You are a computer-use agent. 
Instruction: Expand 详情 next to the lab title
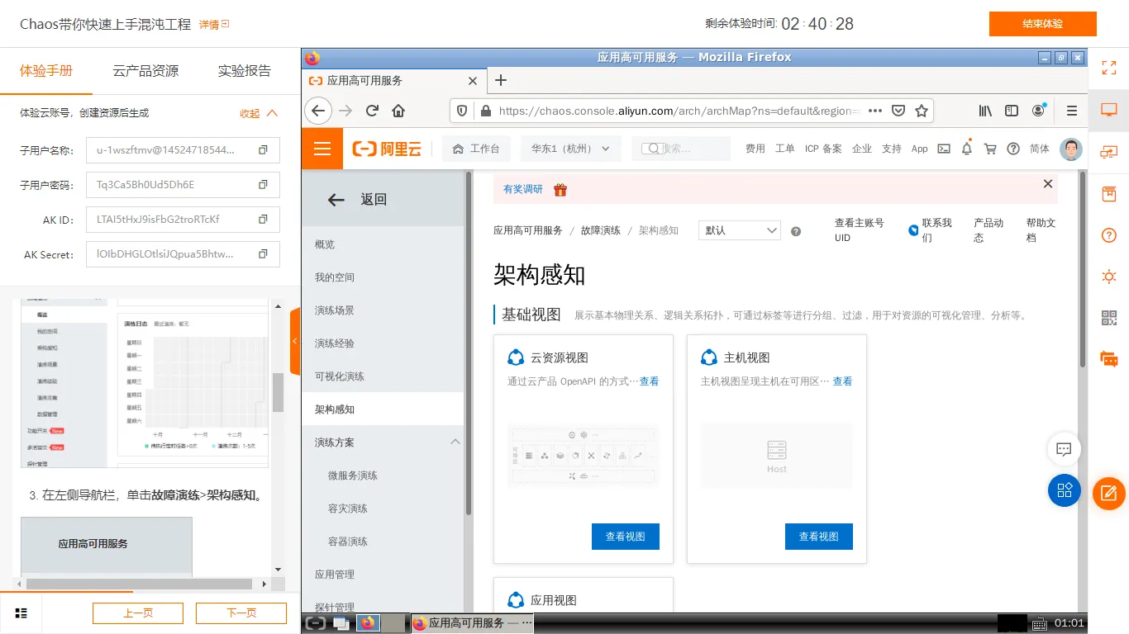tap(214, 24)
